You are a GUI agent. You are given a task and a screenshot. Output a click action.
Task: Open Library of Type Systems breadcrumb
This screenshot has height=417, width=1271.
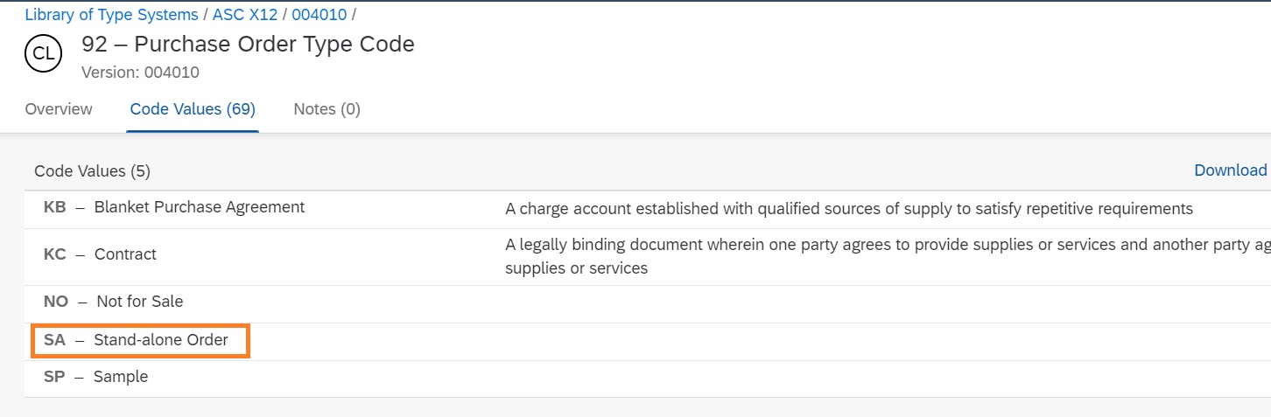coord(111,15)
